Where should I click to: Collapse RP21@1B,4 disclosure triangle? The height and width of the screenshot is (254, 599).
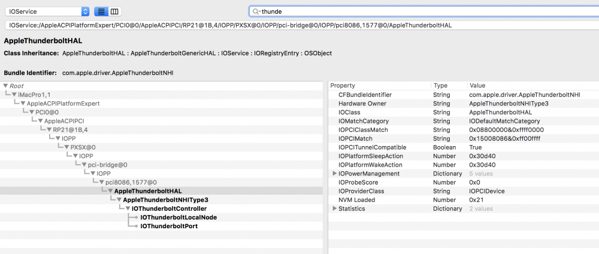[x=49, y=129]
